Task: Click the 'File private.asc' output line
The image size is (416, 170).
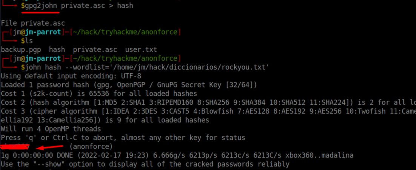Action: [33, 23]
